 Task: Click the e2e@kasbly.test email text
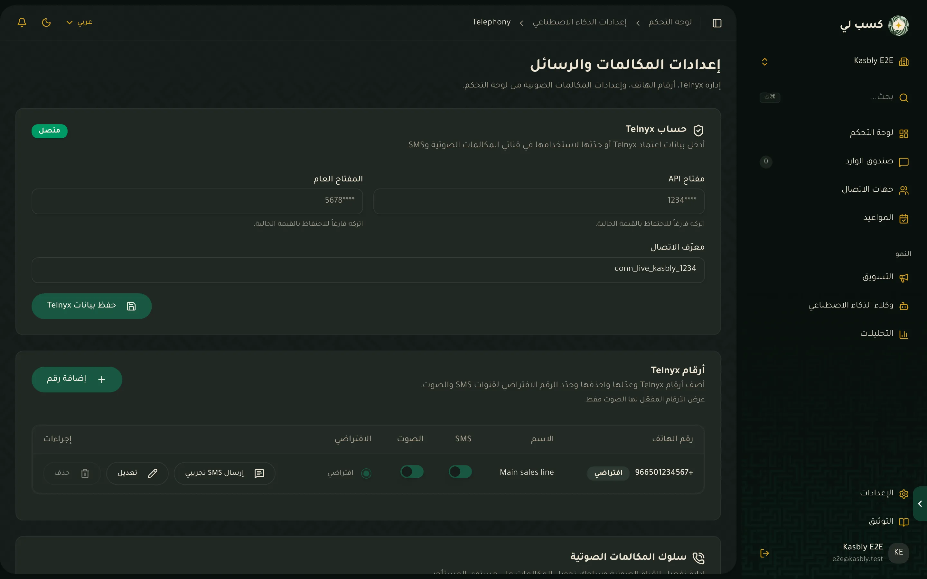coord(857,559)
